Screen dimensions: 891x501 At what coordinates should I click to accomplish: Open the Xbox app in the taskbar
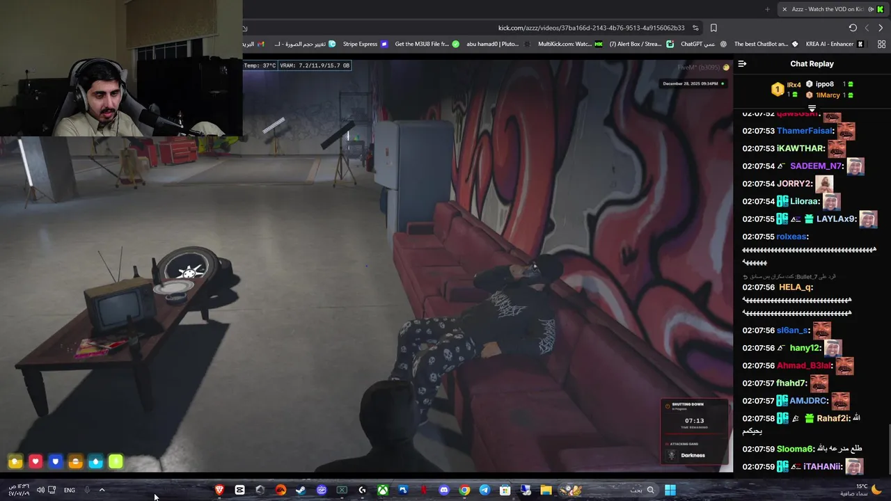pos(383,490)
